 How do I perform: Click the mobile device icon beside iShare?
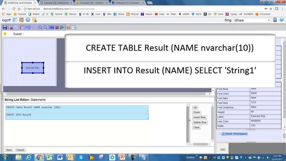(275, 20)
